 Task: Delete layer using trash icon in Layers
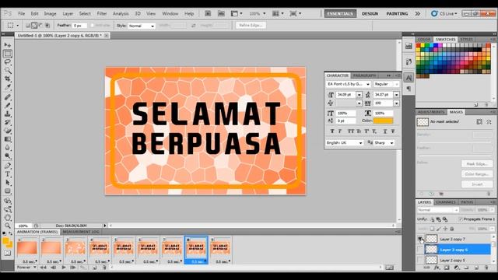tap(486, 268)
